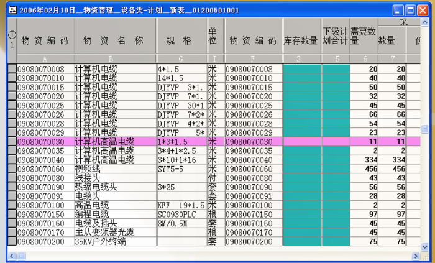
Task: Click the SC0930PLC specification cell
Action: click(181, 214)
